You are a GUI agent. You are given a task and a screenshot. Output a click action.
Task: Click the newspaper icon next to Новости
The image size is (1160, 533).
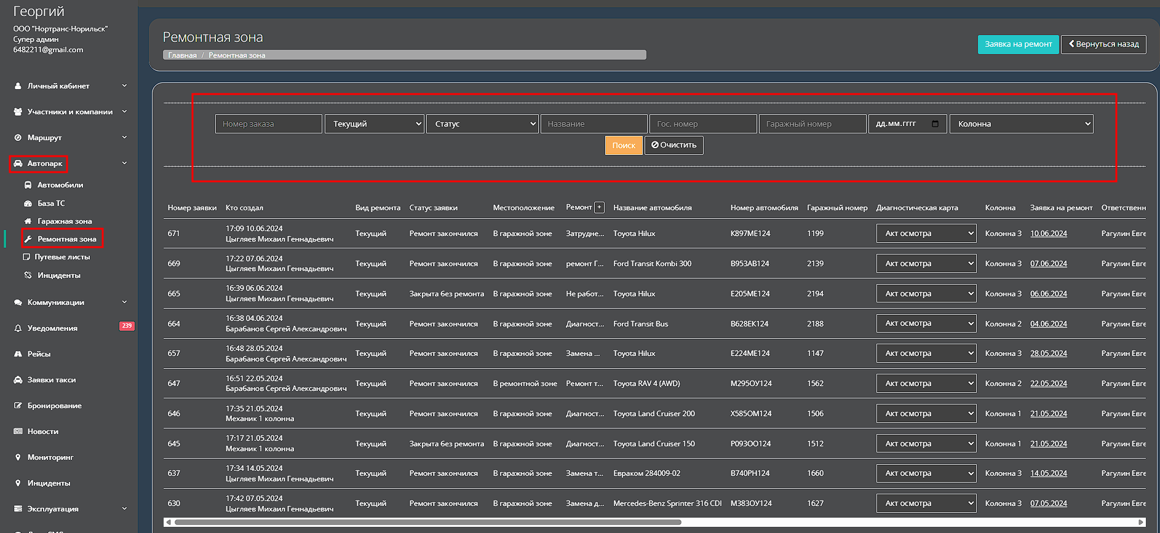(18, 432)
